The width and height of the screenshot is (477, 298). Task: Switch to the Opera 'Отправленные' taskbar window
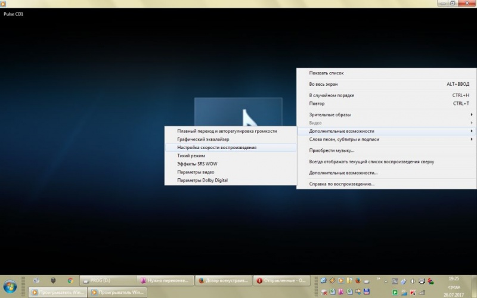click(x=281, y=281)
